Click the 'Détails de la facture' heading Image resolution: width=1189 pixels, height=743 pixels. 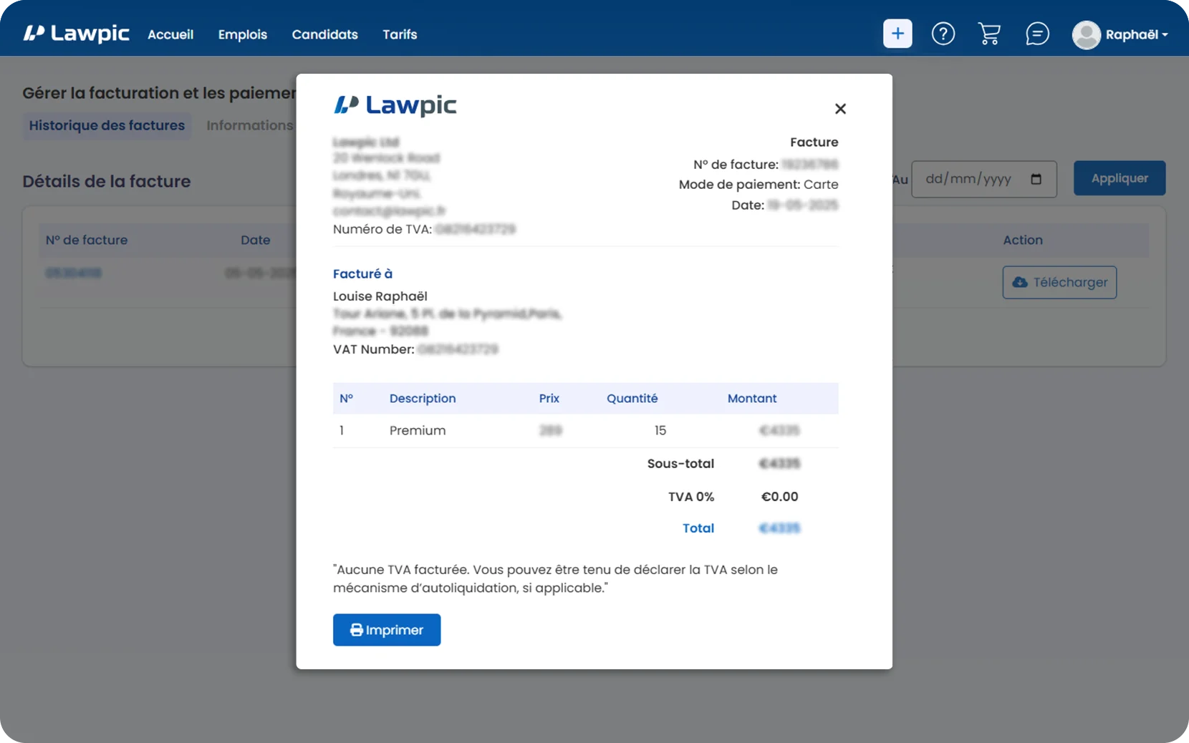point(107,181)
